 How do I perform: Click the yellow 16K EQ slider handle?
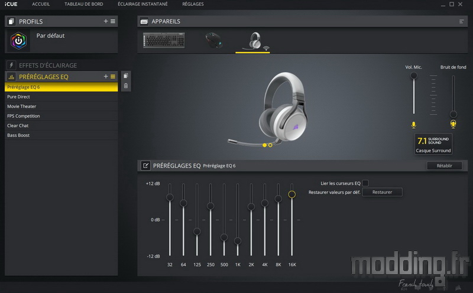[291, 194]
